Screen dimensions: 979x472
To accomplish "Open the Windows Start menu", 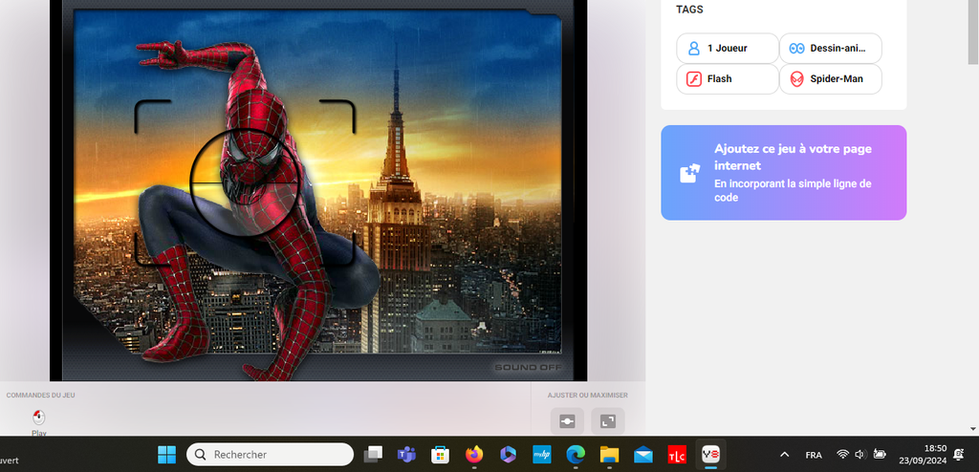I will (x=166, y=455).
